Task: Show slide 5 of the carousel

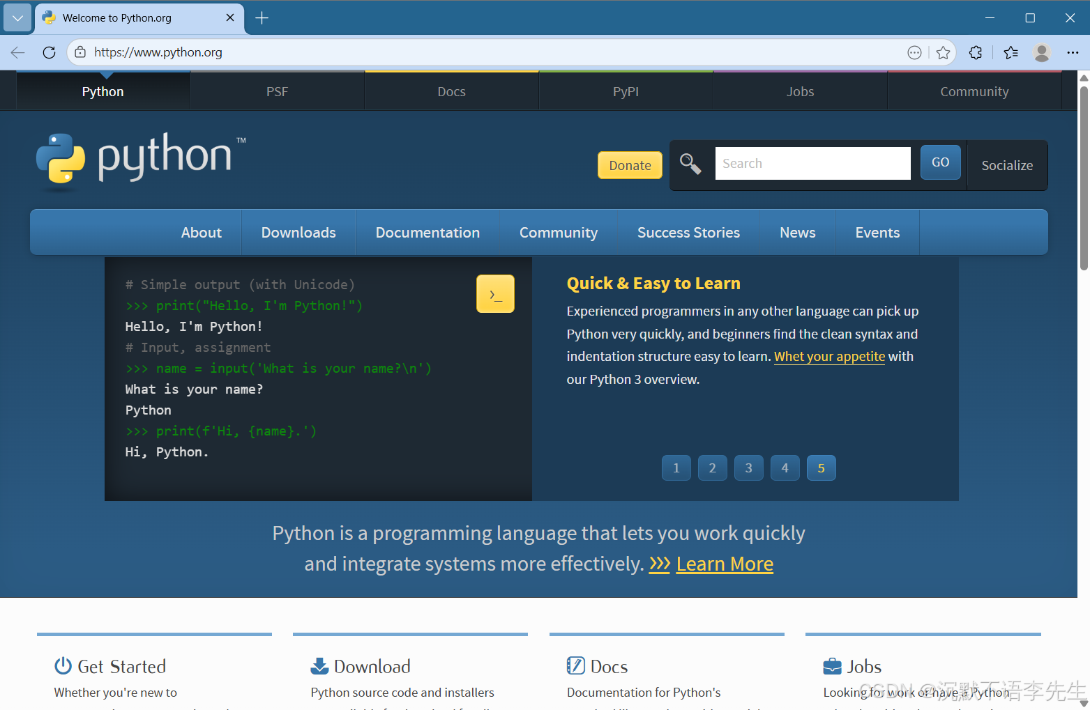Action: click(x=822, y=468)
